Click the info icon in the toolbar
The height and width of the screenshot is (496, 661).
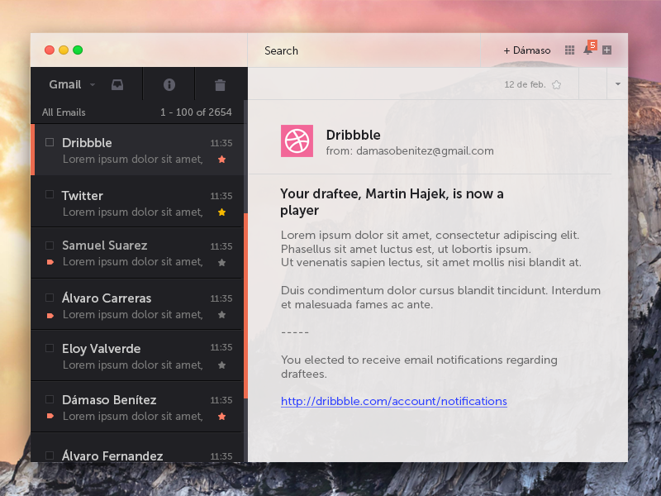click(x=169, y=85)
